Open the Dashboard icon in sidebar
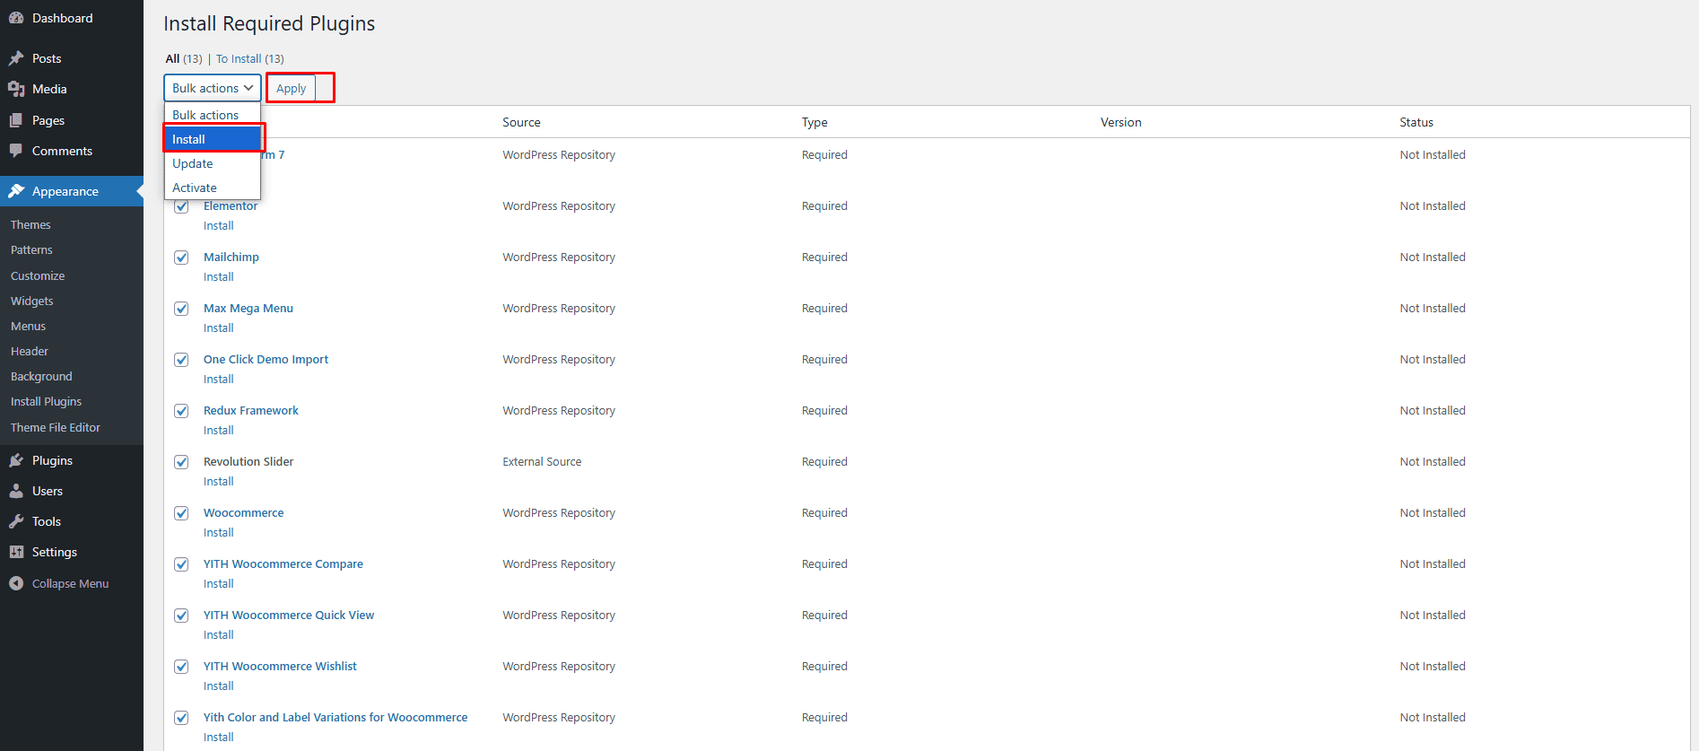The width and height of the screenshot is (1699, 751). (x=16, y=18)
